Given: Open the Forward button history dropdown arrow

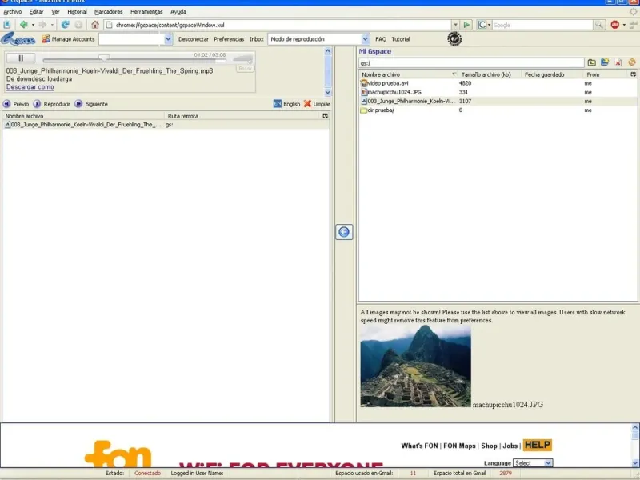Looking at the screenshot, I should [52, 25].
